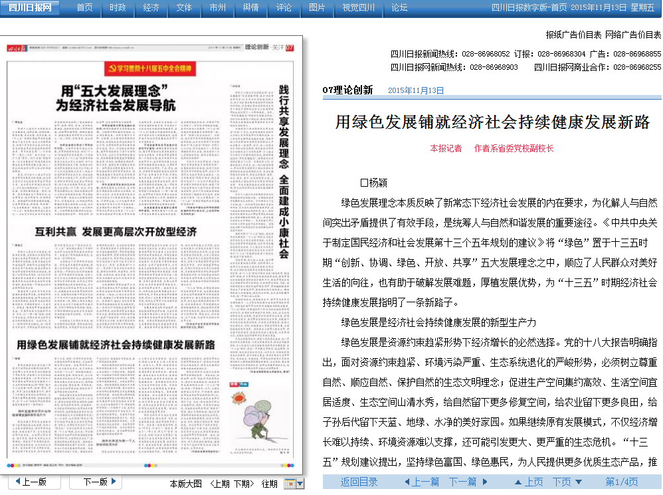Click the 2015年11月13日 星期五 header date
The height and width of the screenshot is (495, 663).
click(613, 7)
